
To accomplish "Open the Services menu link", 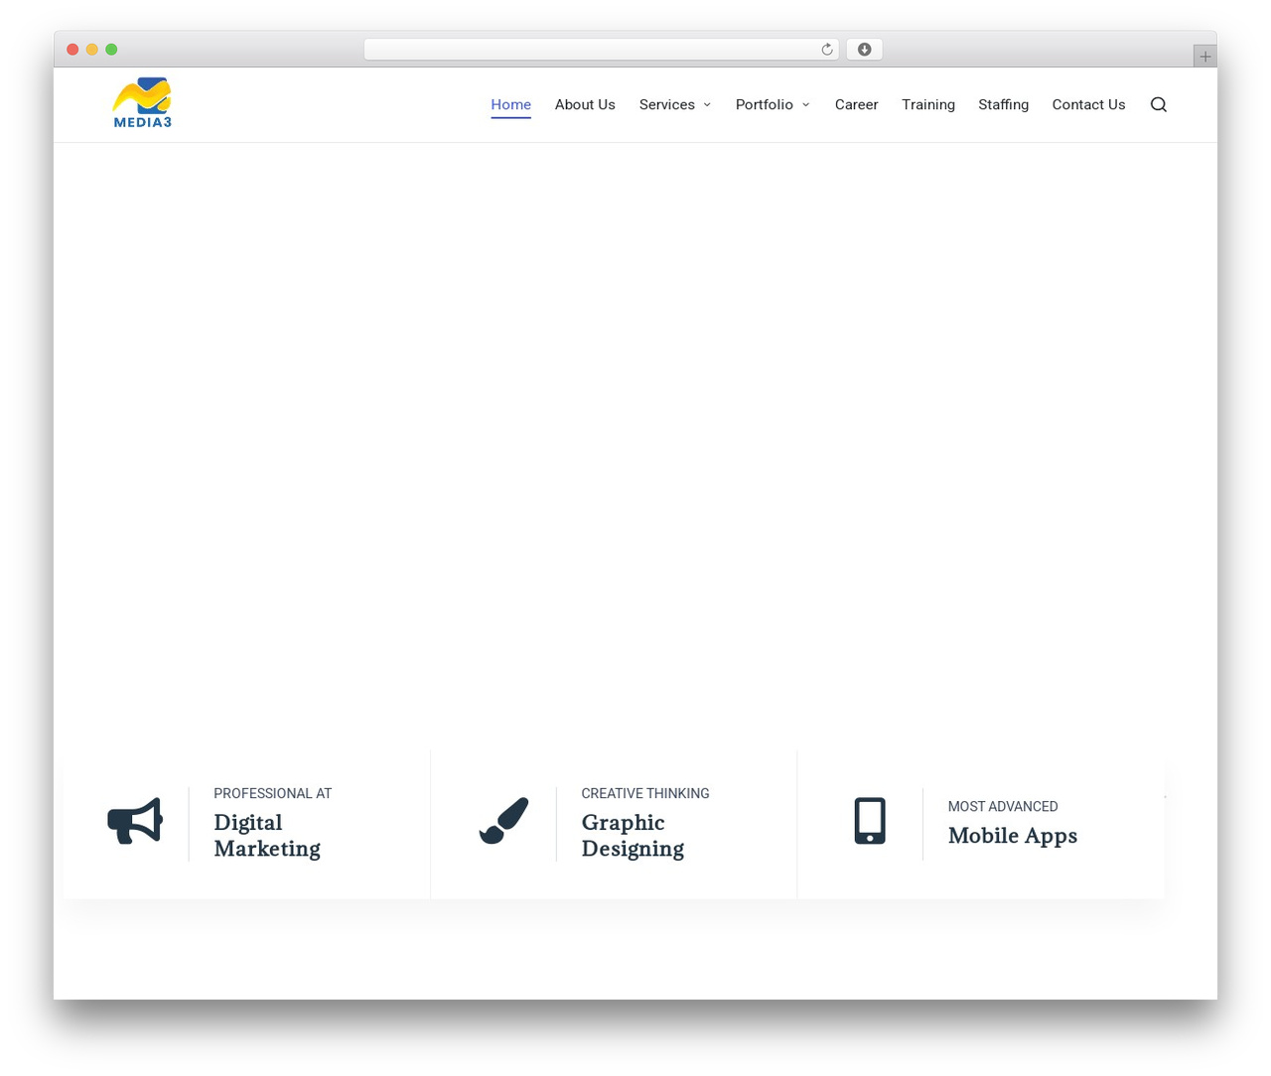I will 666,104.
